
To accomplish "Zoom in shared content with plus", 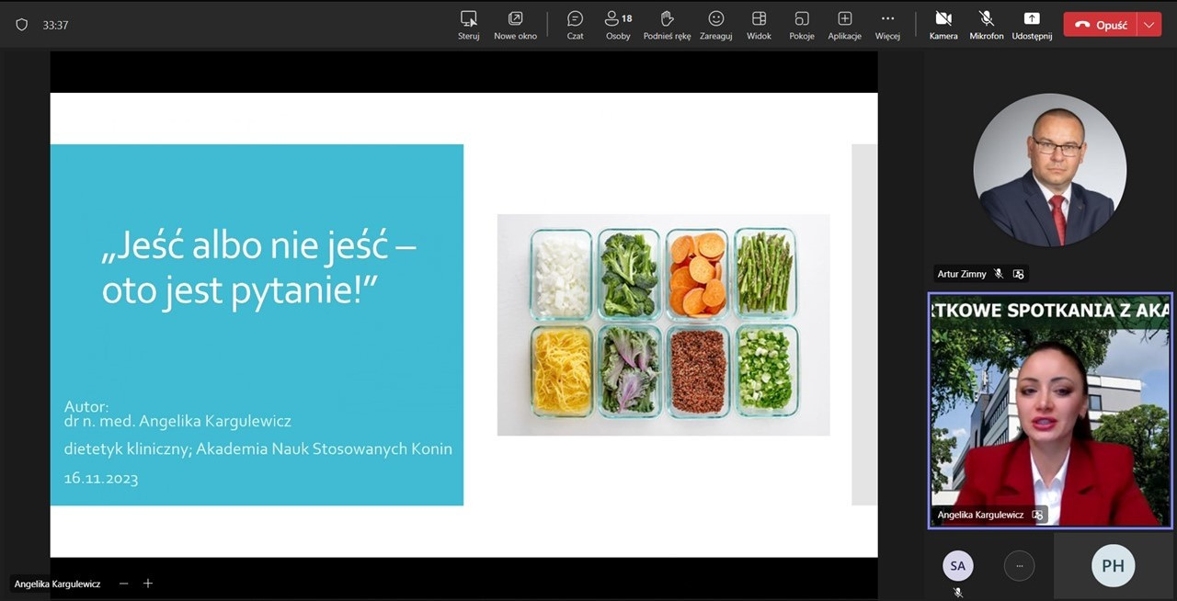I will tap(147, 584).
